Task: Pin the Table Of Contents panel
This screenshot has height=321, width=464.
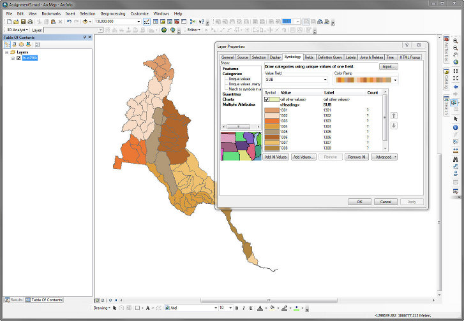Action: tap(84, 37)
